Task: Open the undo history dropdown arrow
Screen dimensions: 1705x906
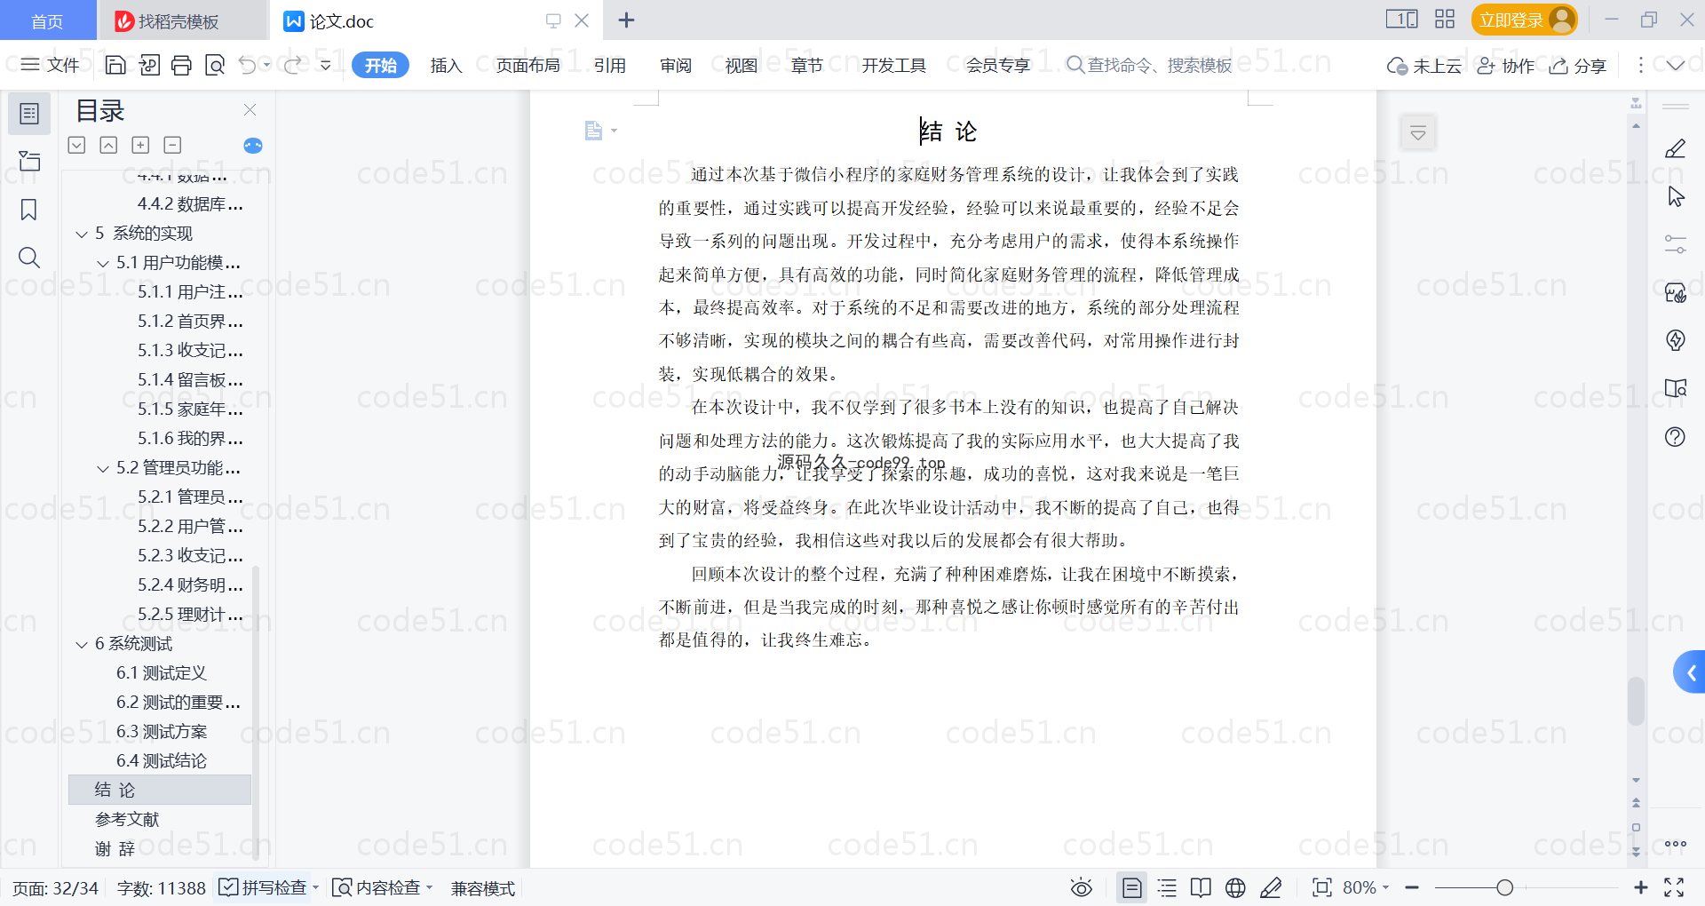Action: pyautogui.click(x=266, y=65)
